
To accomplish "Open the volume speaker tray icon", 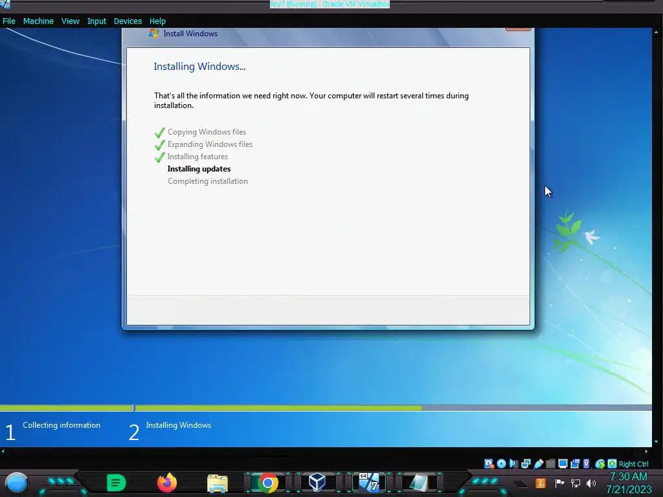I will point(591,483).
